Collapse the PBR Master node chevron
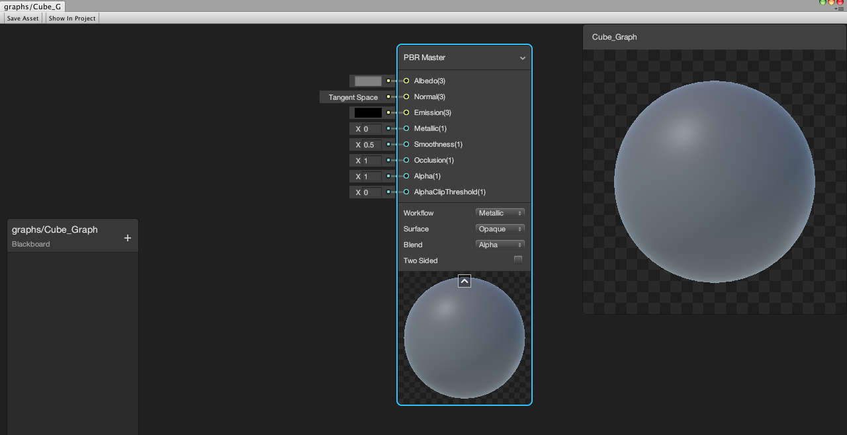Screen dimensions: 847x435 point(522,58)
